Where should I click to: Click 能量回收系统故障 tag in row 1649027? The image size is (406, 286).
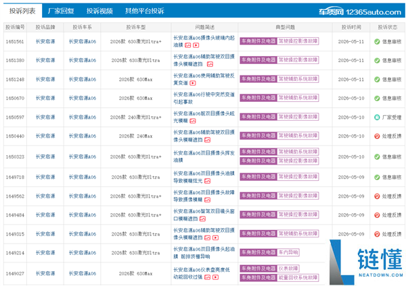pos(298,277)
